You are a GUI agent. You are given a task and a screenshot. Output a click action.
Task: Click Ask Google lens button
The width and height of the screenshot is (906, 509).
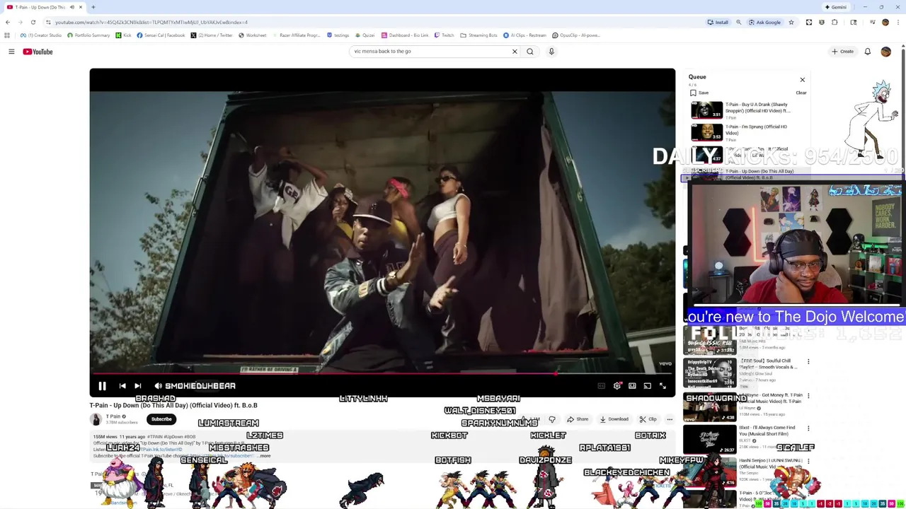coord(764,22)
